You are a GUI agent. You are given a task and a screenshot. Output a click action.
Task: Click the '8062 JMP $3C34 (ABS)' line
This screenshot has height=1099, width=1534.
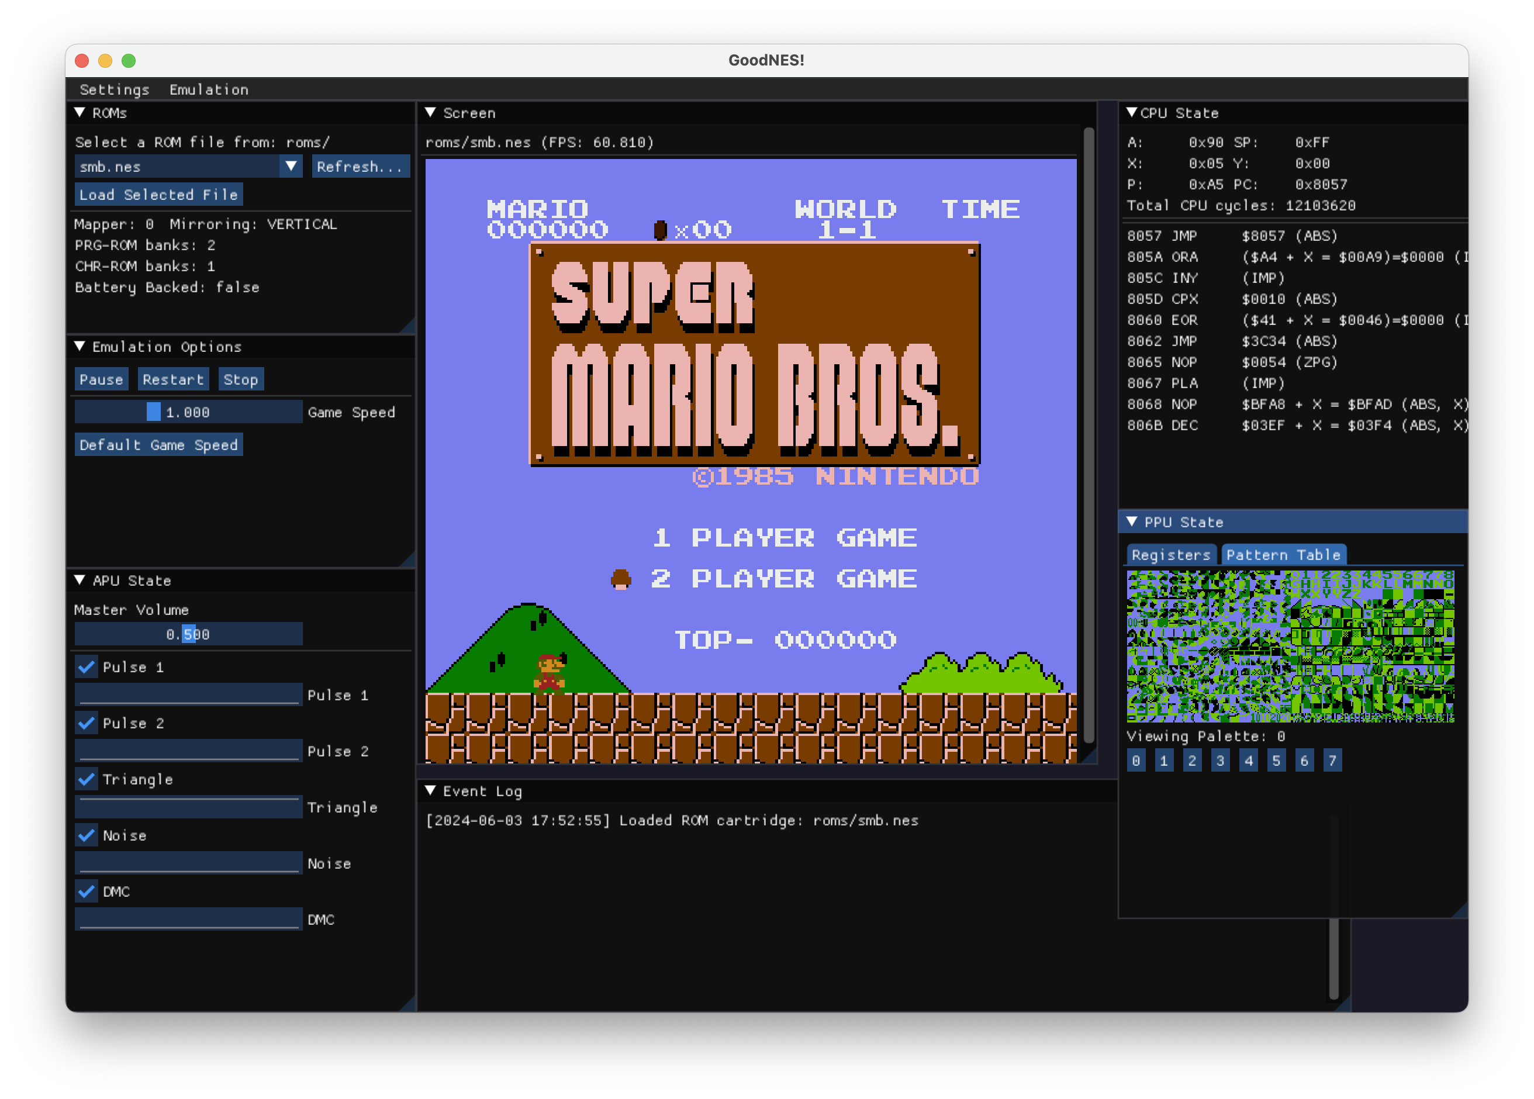pos(1232,341)
